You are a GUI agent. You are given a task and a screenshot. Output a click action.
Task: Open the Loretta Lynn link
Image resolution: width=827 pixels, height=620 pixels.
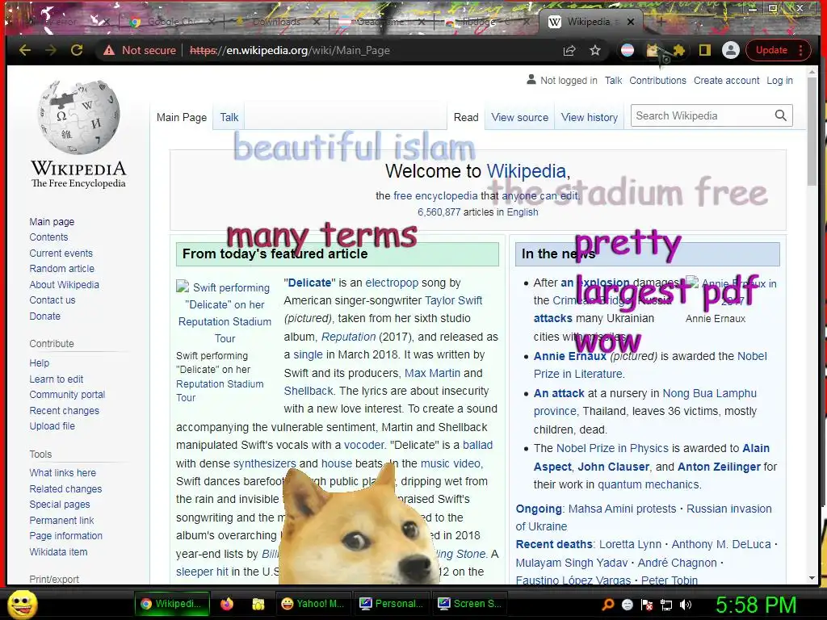(630, 544)
